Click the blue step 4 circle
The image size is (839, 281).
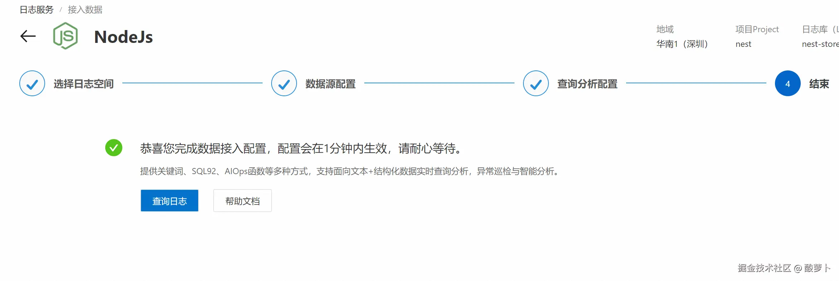tap(788, 83)
